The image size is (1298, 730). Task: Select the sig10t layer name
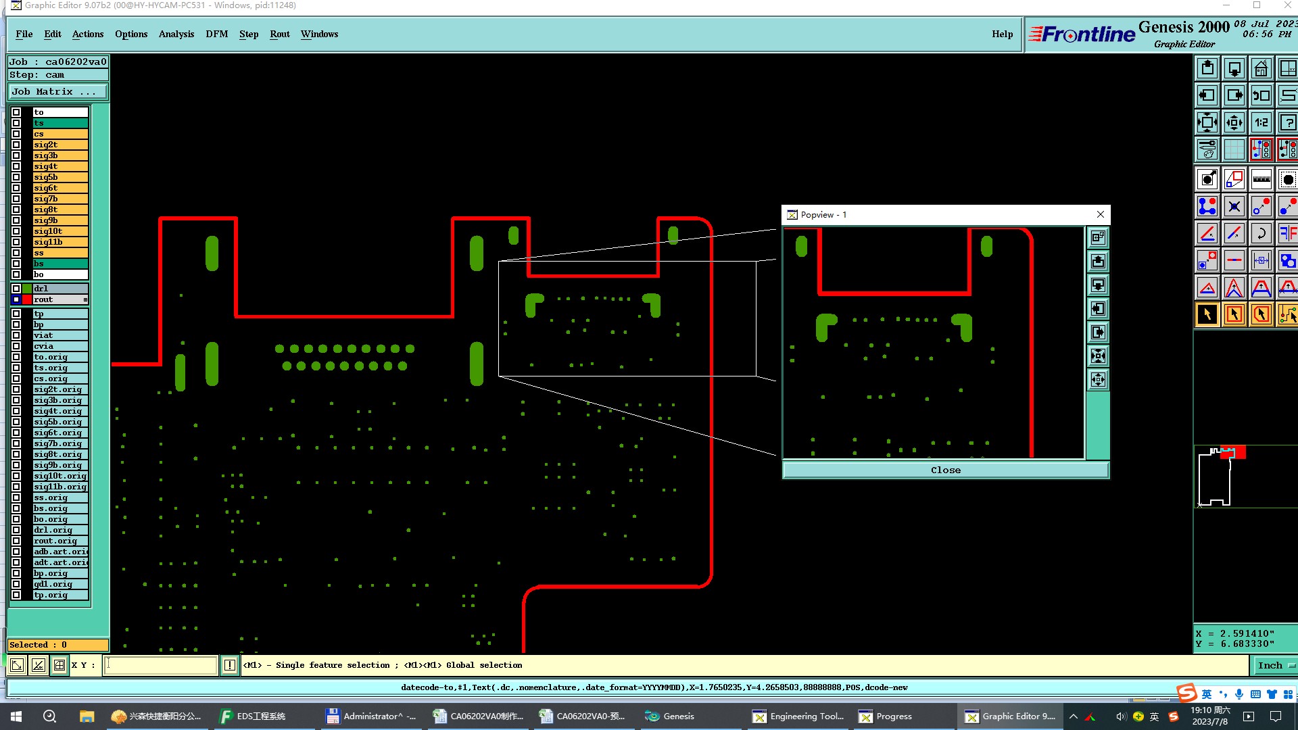60,231
